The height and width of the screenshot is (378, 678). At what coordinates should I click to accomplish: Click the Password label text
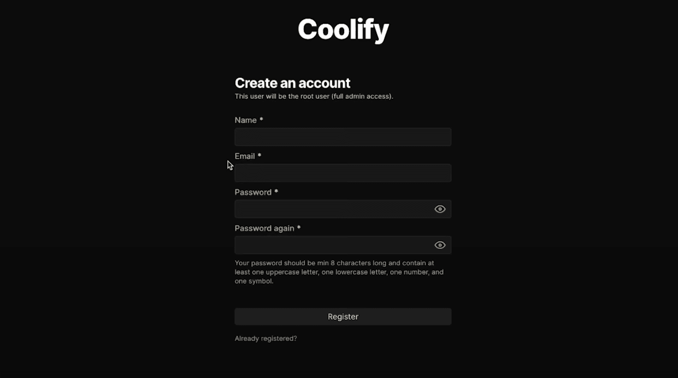[253, 192]
